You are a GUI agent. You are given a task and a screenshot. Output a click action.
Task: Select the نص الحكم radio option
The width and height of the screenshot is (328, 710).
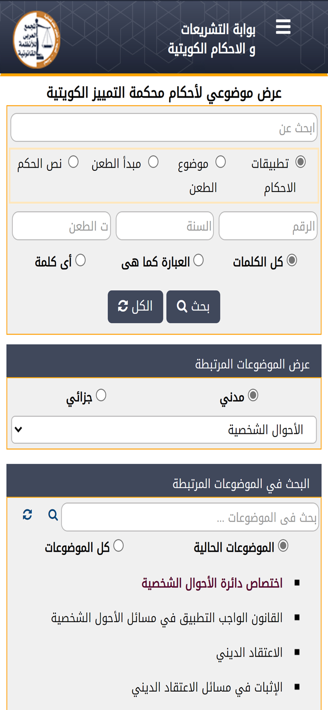[74, 161]
